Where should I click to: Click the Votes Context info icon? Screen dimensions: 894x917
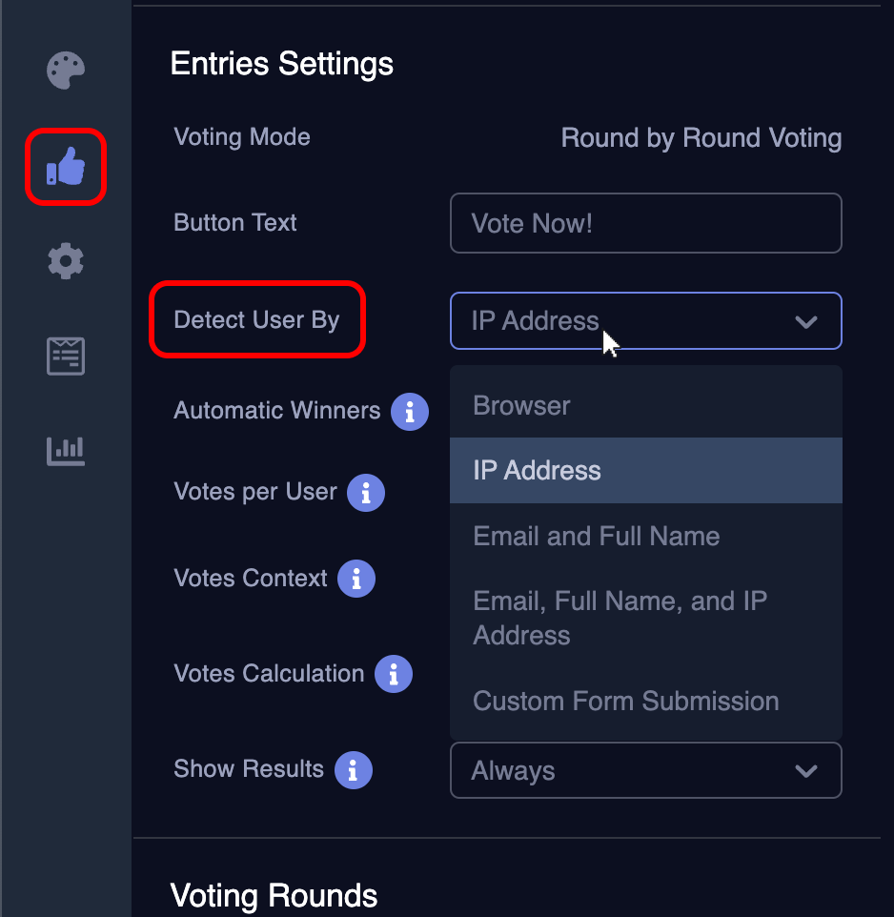click(356, 579)
